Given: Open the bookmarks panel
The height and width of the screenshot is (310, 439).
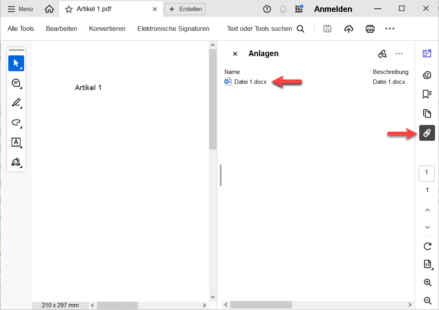Looking at the screenshot, I should point(427,94).
